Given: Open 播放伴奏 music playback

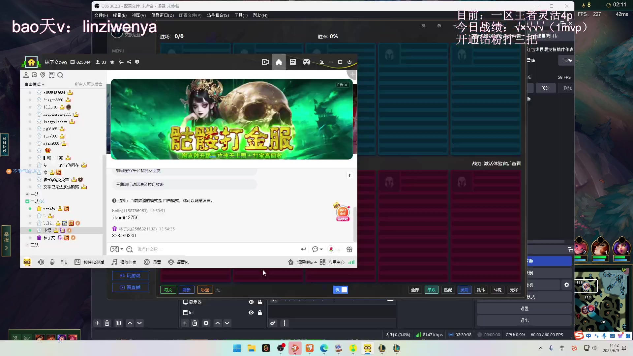Looking at the screenshot, I should [124, 262].
